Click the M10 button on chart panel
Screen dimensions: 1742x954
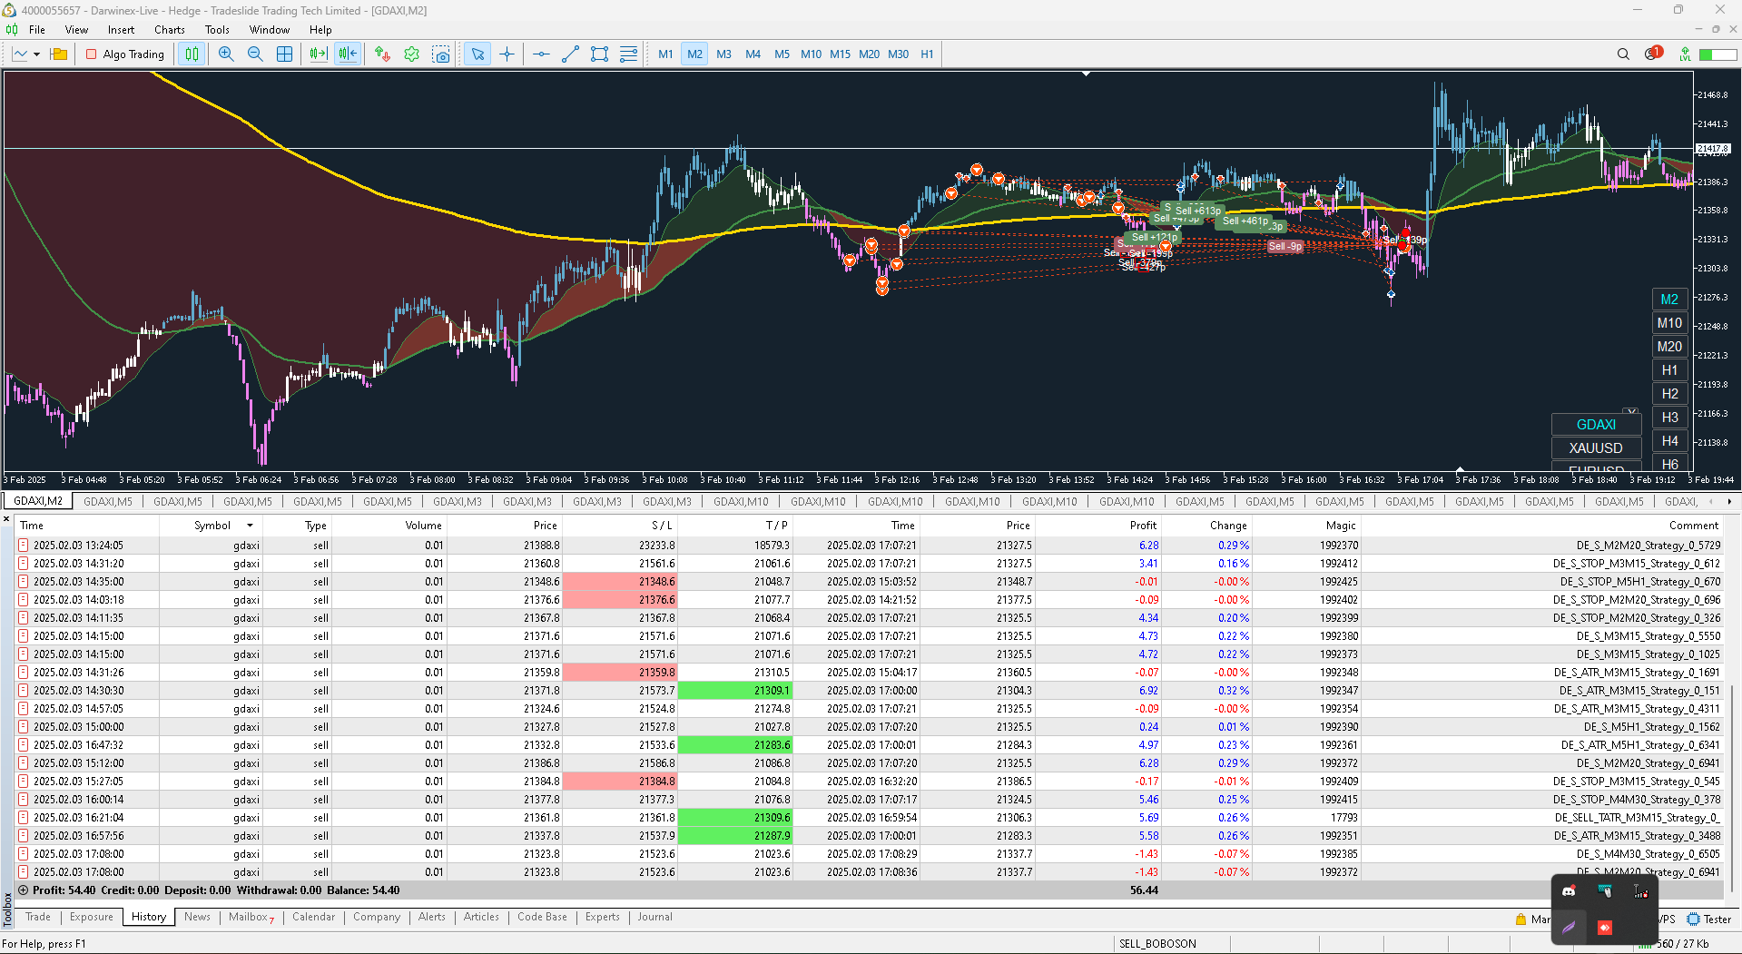[1669, 323]
